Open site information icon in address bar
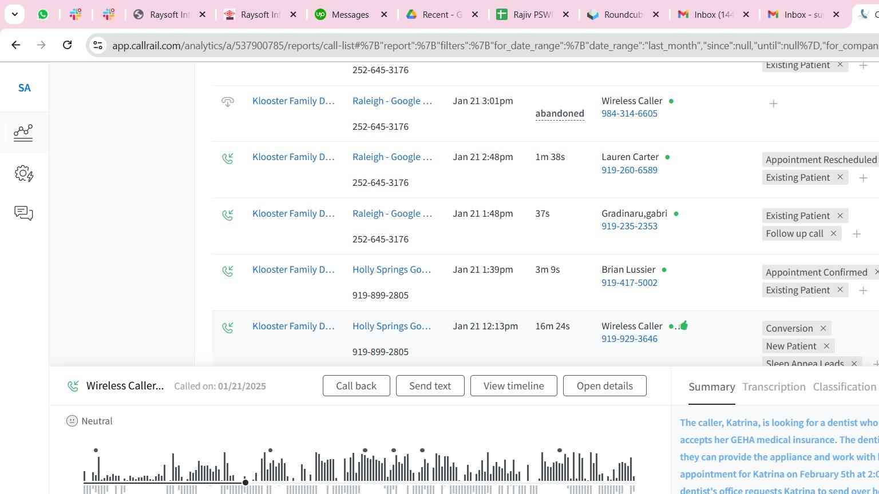 (98, 45)
